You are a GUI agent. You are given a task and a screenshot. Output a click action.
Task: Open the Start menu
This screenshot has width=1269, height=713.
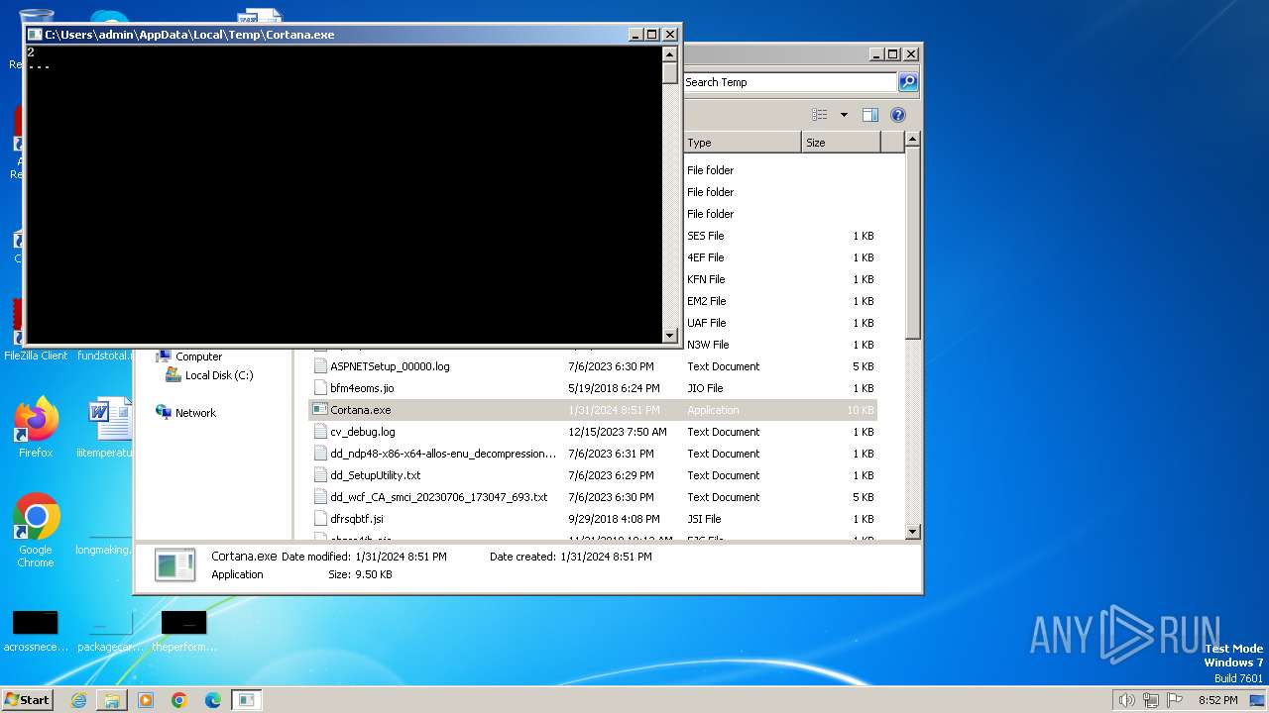[27, 699]
